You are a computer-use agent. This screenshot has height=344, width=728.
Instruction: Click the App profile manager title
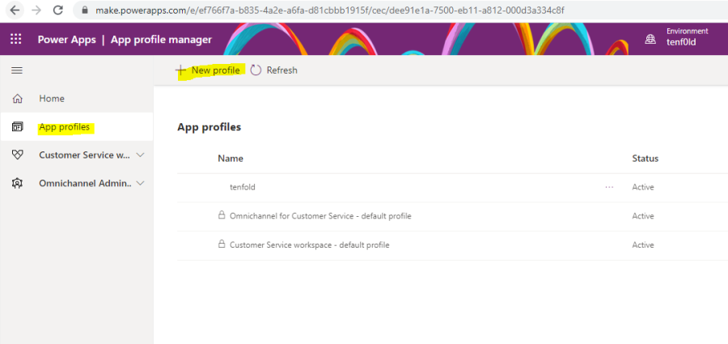click(x=161, y=40)
